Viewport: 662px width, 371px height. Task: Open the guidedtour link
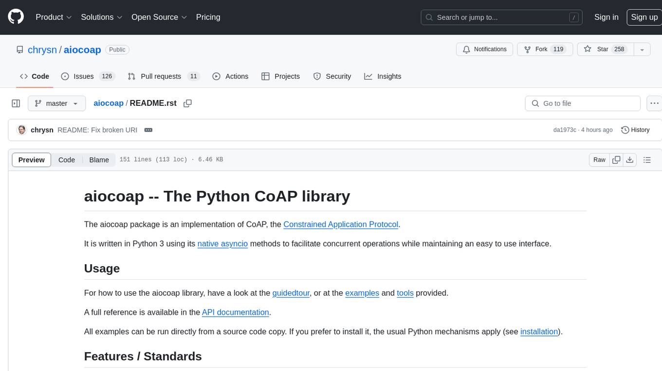(291, 293)
